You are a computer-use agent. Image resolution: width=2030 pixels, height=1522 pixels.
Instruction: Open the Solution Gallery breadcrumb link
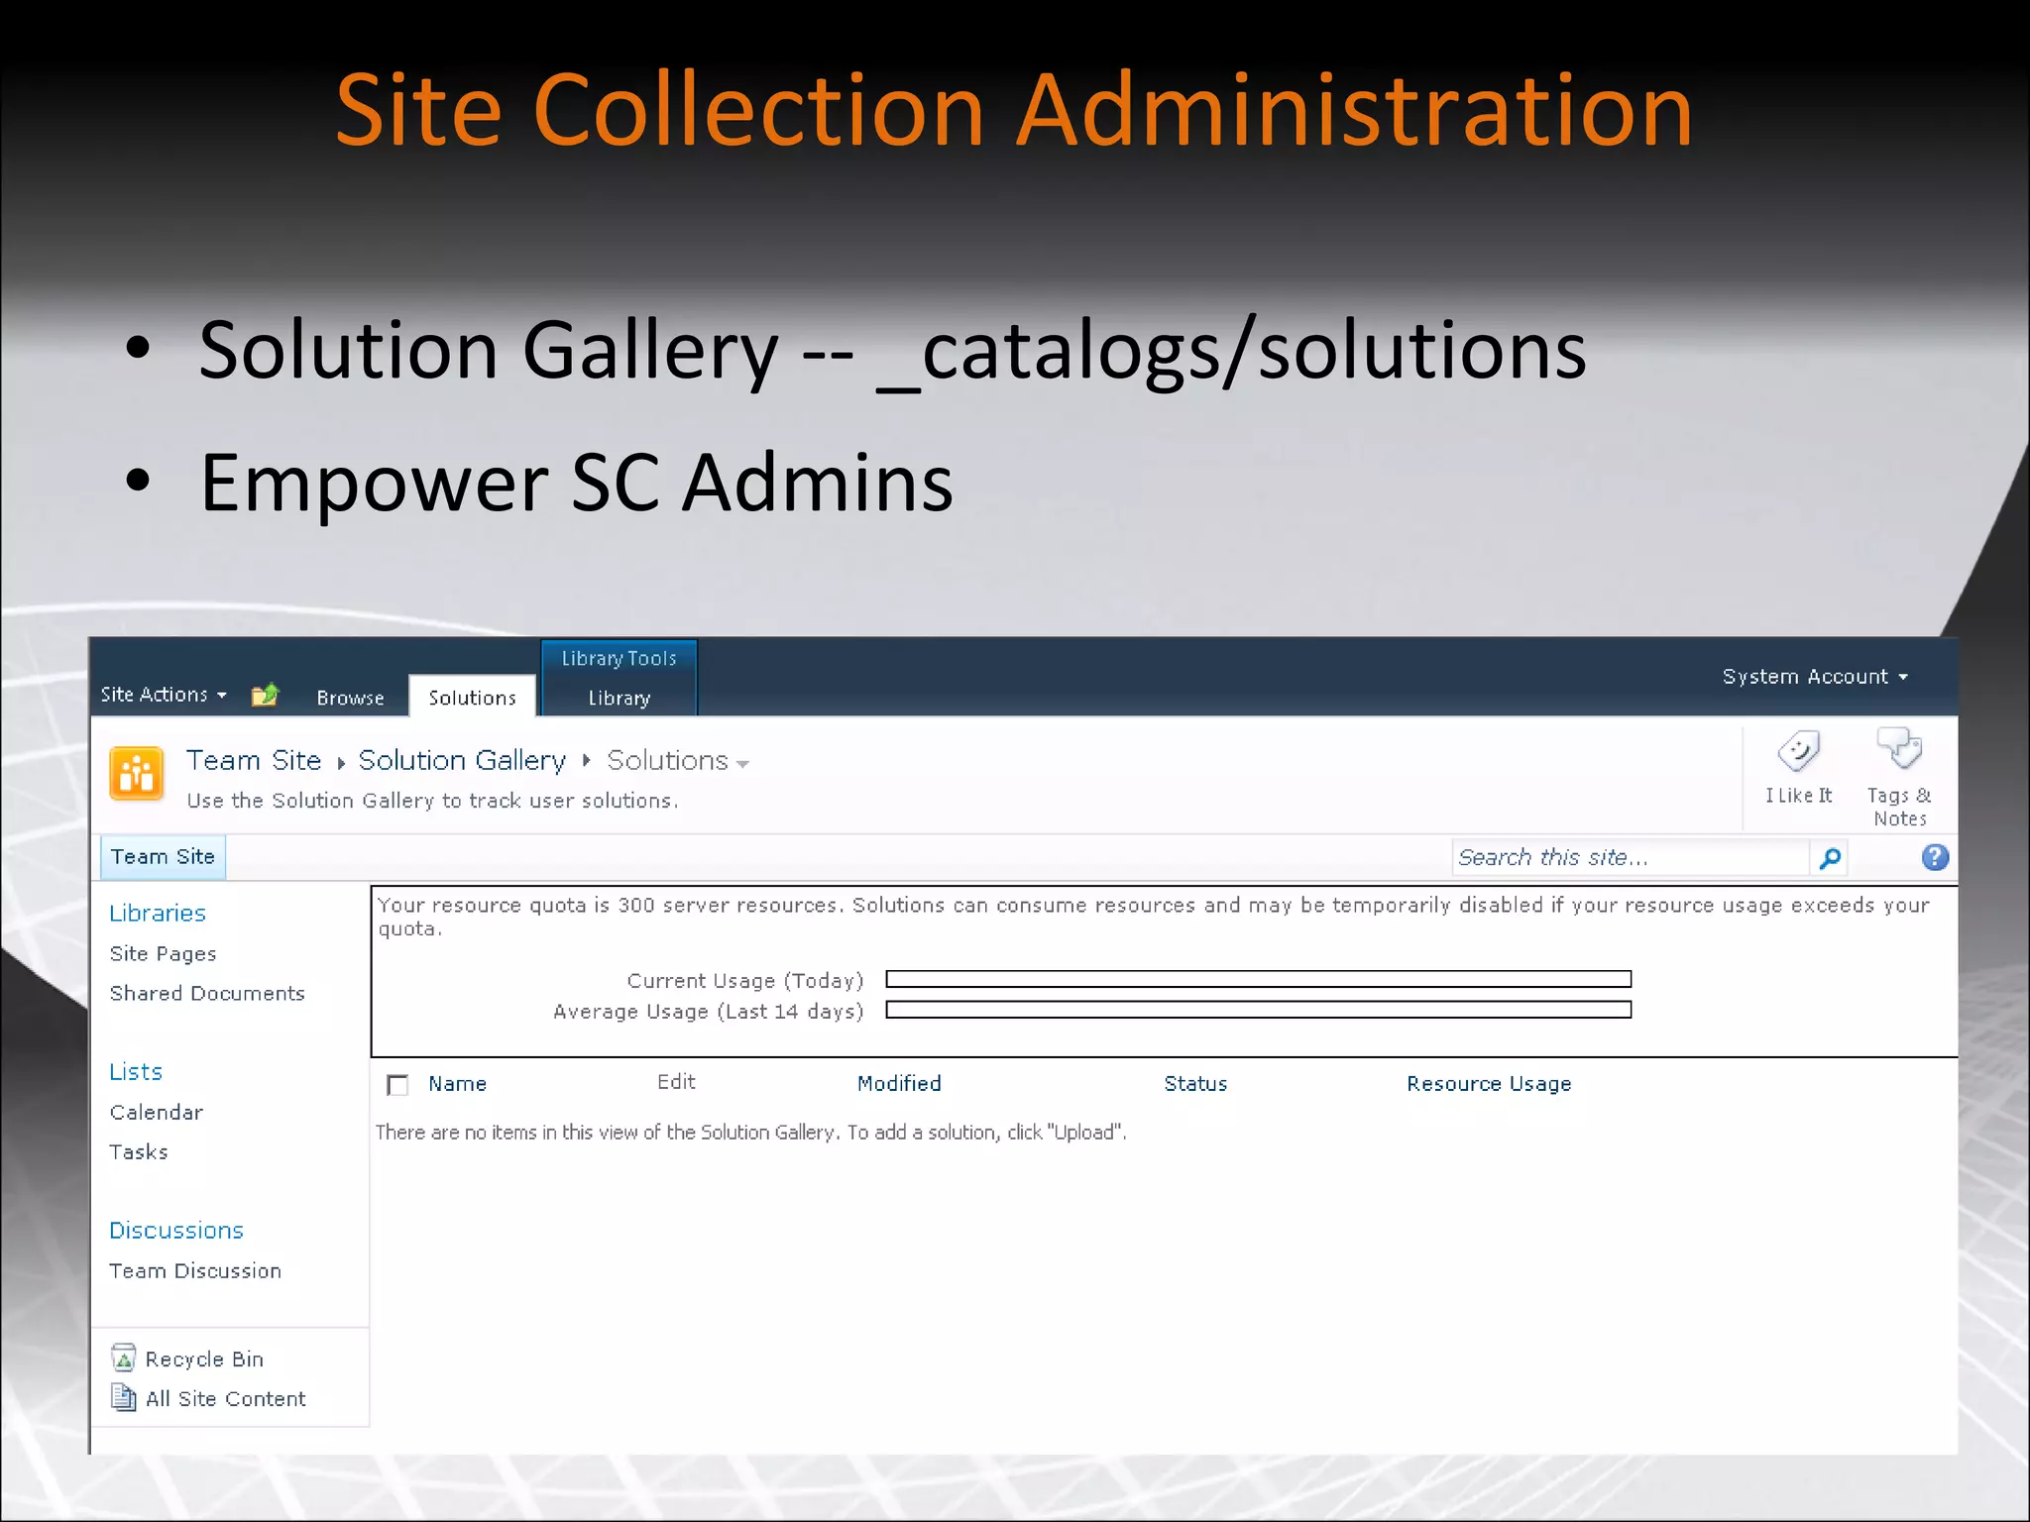tap(462, 760)
